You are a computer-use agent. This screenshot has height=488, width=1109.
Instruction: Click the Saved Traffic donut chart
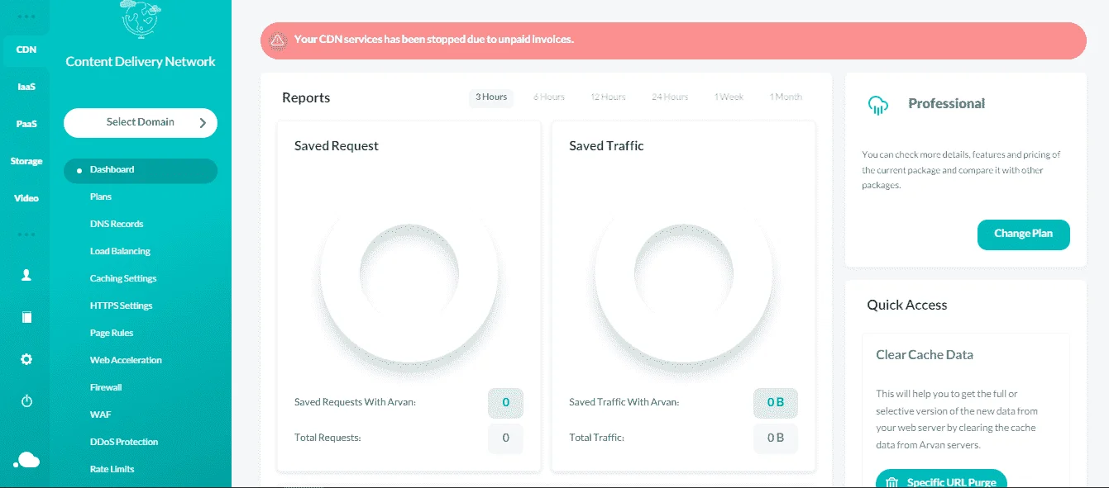tap(684, 272)
